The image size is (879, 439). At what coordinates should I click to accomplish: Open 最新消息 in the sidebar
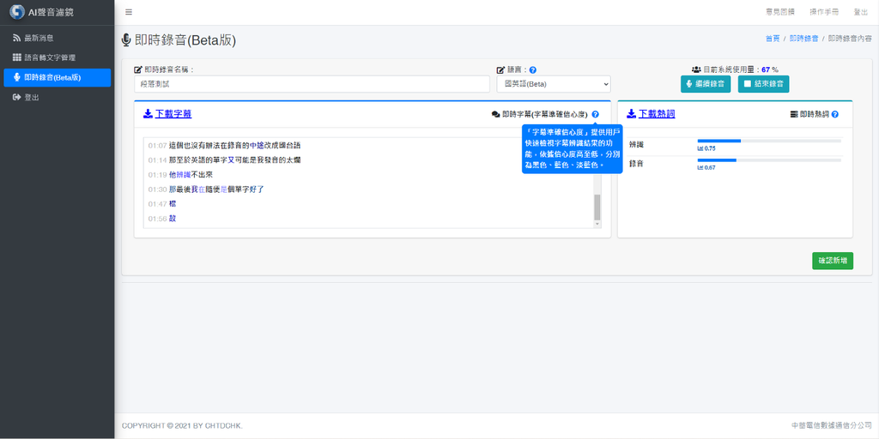[x=58, y=38]
